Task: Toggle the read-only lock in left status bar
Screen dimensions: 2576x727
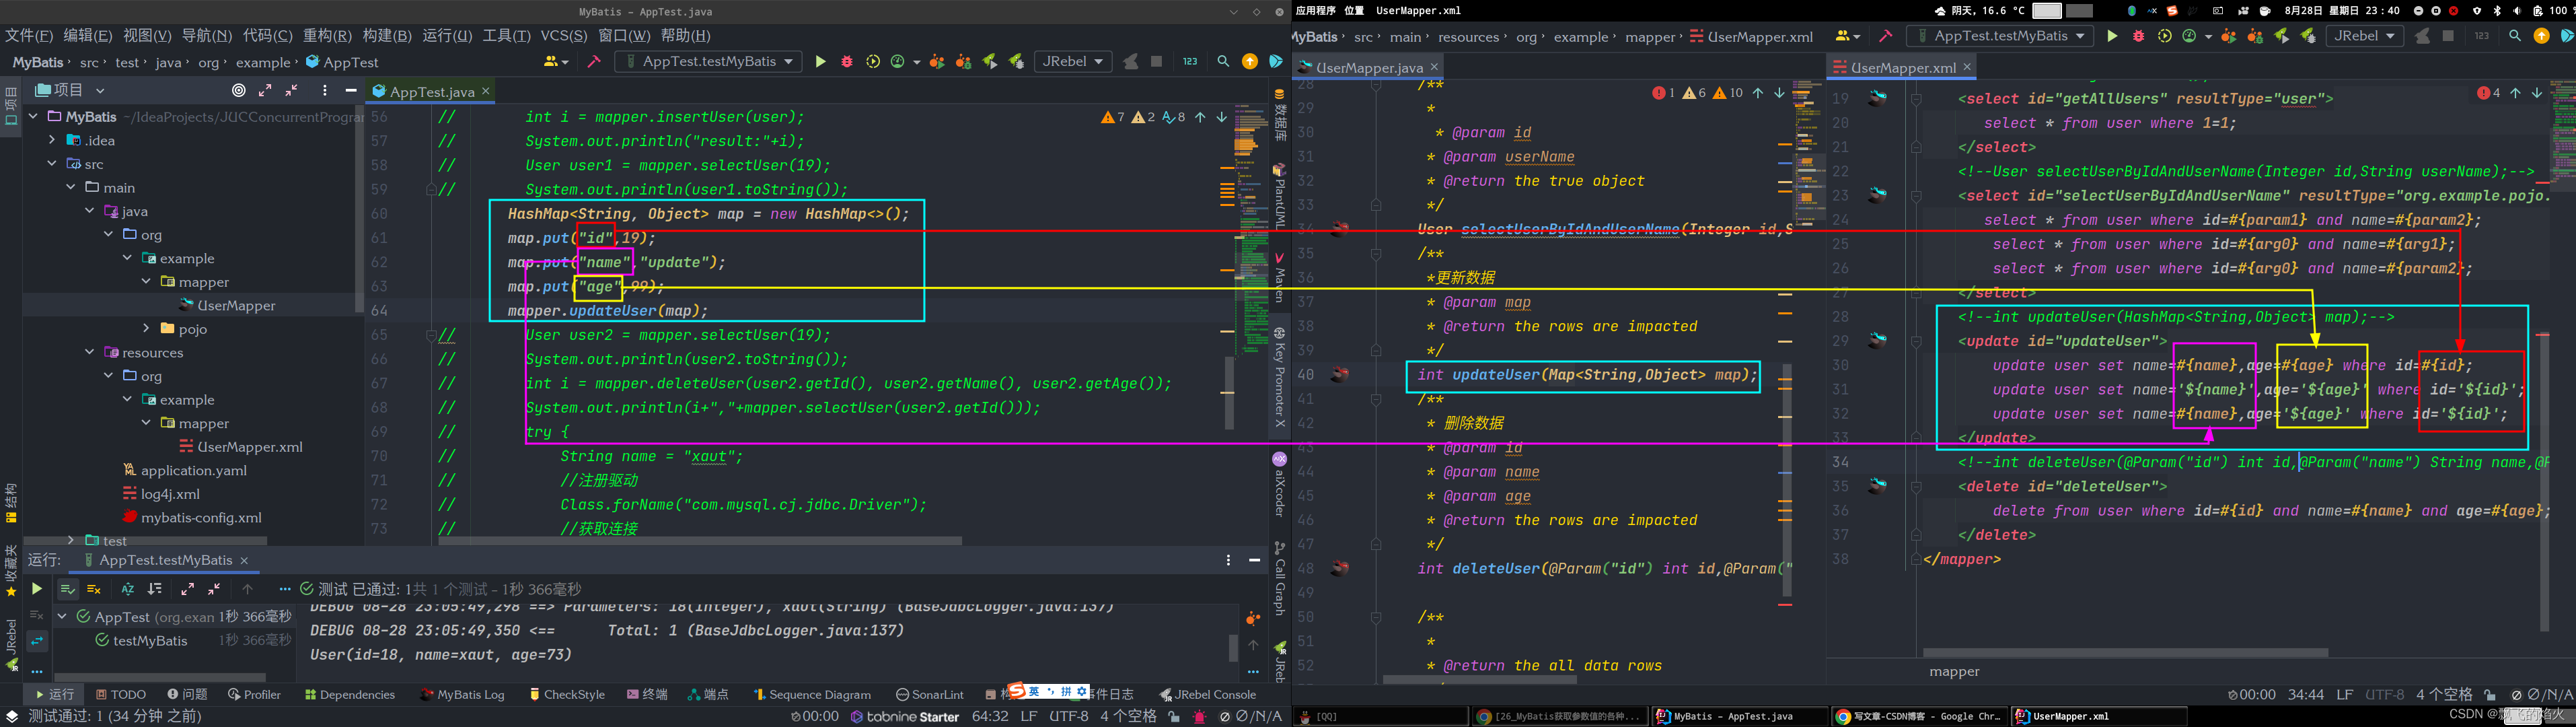Action: click(1174, 716)
